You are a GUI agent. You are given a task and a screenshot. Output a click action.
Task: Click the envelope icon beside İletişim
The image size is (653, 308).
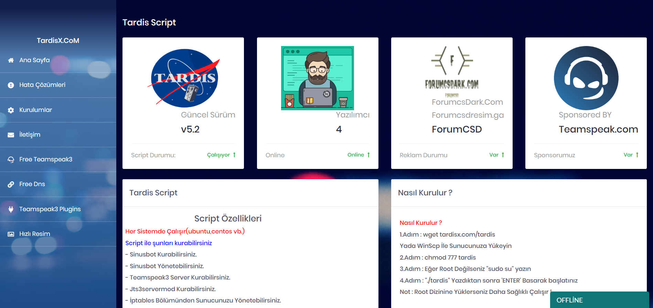[11, 135]
